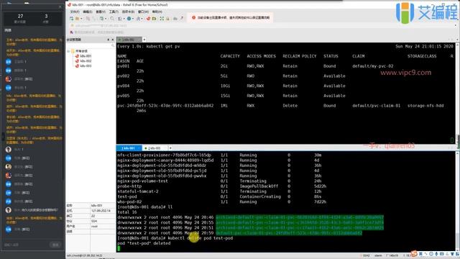Open the Tools menu
The width and height of the screenshot is (460, 259).
click(114, 12)
